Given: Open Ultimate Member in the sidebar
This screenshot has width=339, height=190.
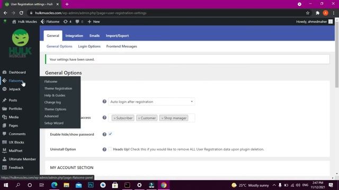Looking at the screenshot, I should [x=22, y=159].
